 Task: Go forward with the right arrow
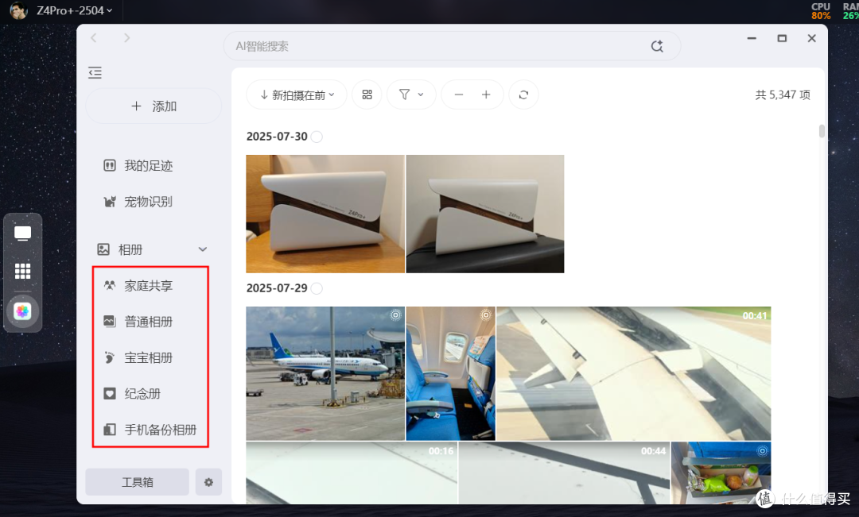point(126,38)
